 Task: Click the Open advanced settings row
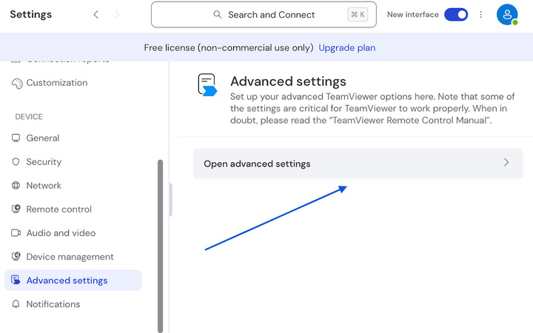[358, 164]
